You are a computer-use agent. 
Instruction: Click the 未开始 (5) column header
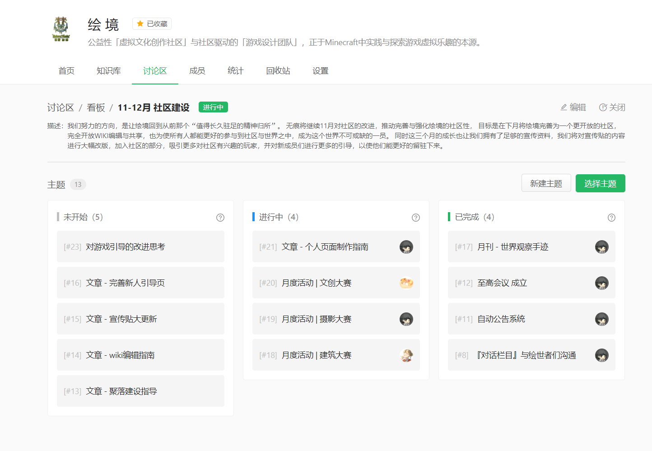coord(83,217)
